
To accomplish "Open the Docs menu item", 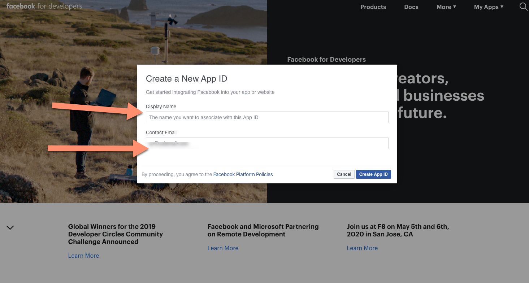I will (x=411, y=7).
